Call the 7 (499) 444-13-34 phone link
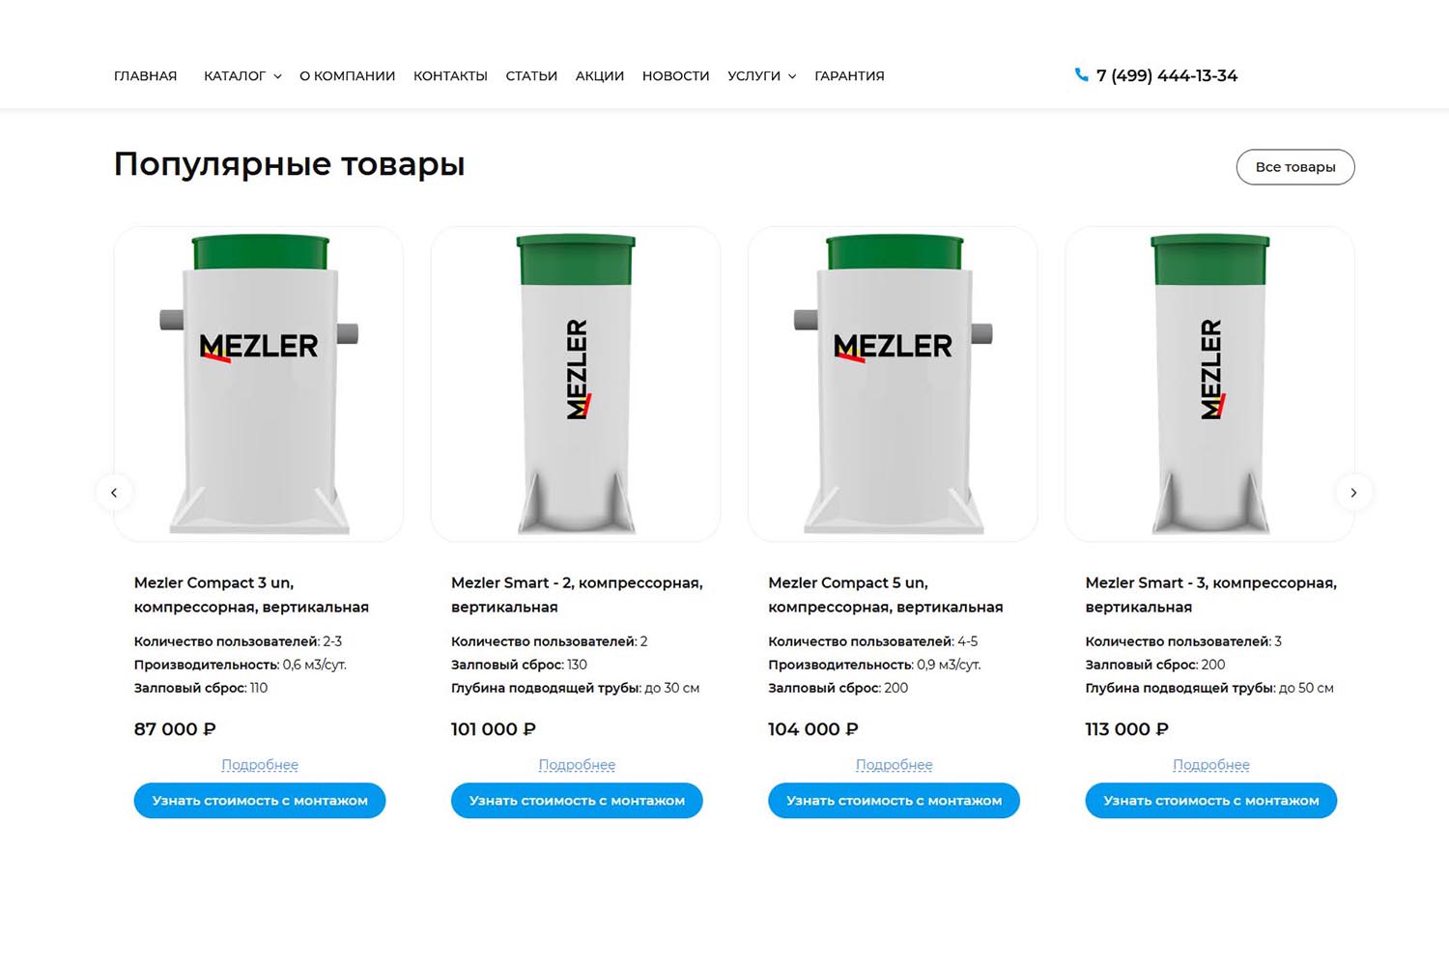This screenshot has width=1449, height=965. click(x=1167, y=75)
